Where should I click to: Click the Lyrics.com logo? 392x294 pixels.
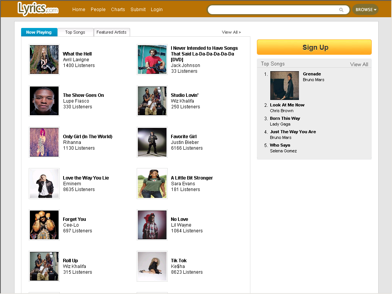(38, 9)
